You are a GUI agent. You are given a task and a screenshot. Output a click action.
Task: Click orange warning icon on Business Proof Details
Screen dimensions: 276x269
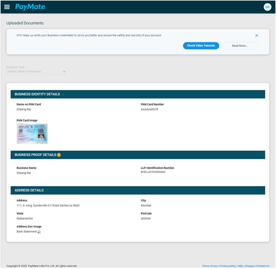[x=59, y=155]
